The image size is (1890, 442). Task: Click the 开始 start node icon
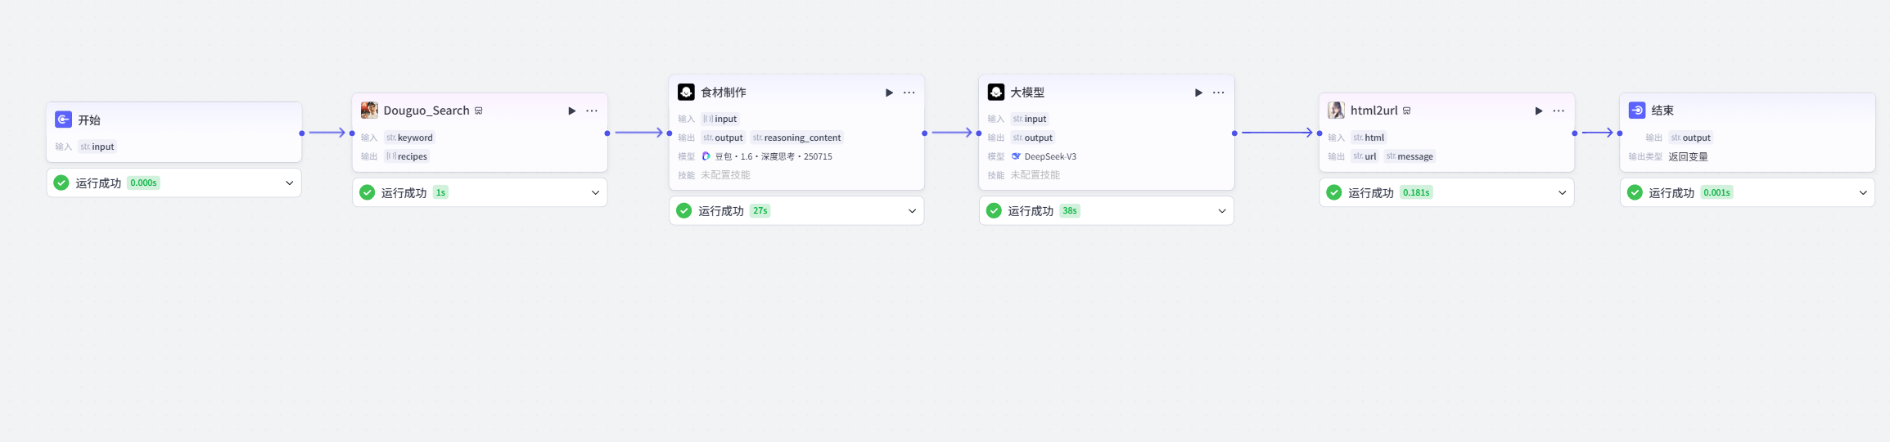[x=63, y=120]
